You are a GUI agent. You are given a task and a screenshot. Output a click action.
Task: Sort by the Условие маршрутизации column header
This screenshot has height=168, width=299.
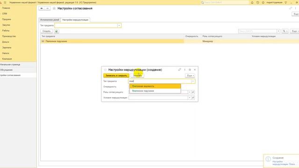(263, 36)
